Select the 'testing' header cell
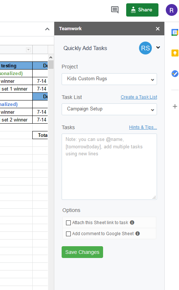 point(16,66)
